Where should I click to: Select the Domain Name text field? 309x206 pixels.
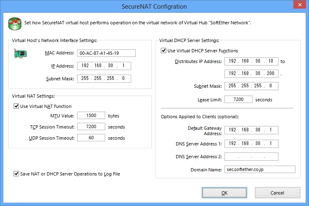coord(260,169)
